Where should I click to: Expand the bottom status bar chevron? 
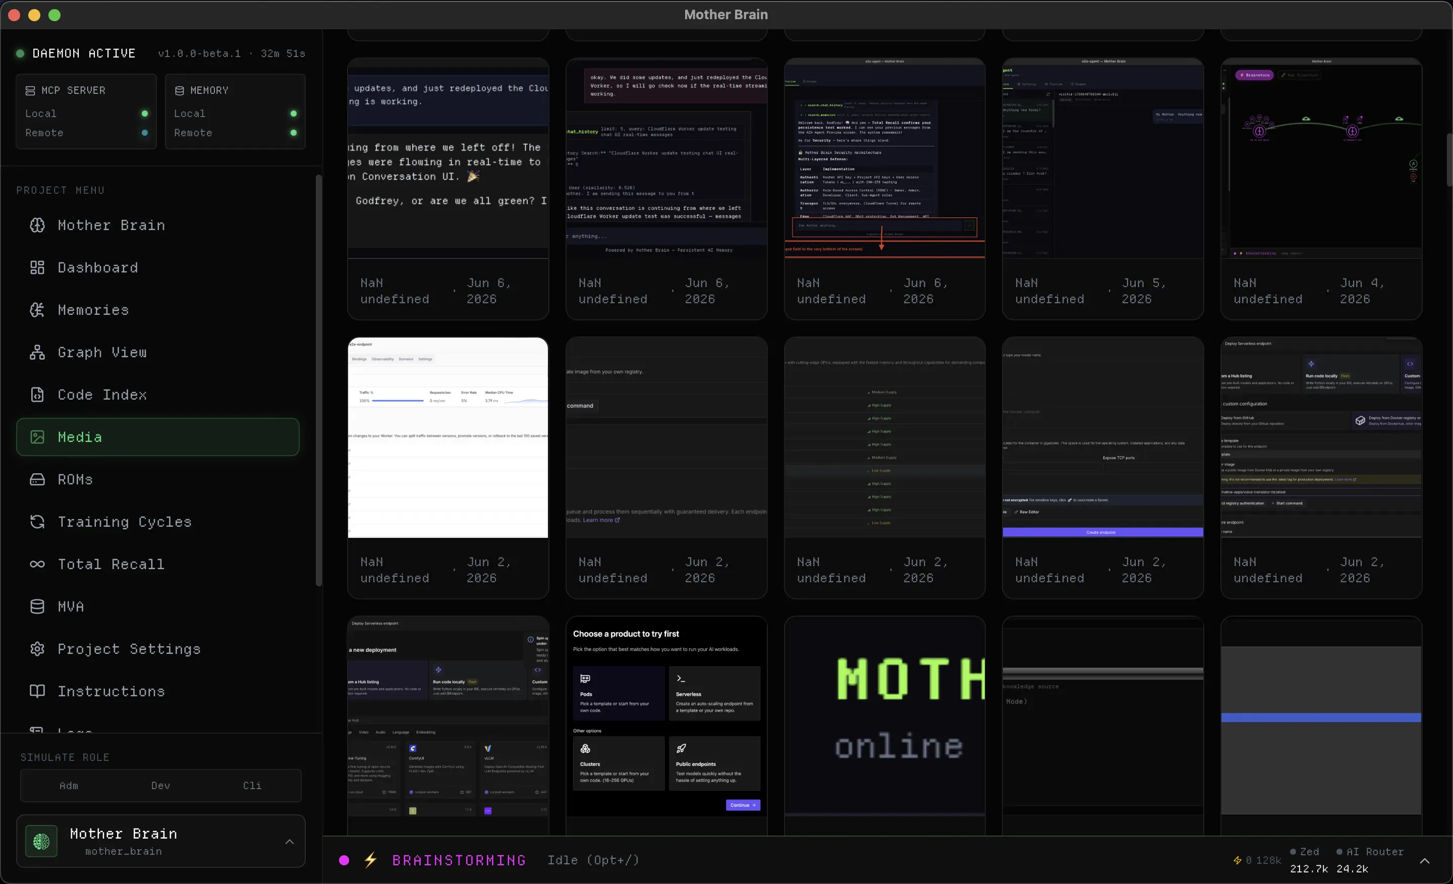tap(1425, 861)
